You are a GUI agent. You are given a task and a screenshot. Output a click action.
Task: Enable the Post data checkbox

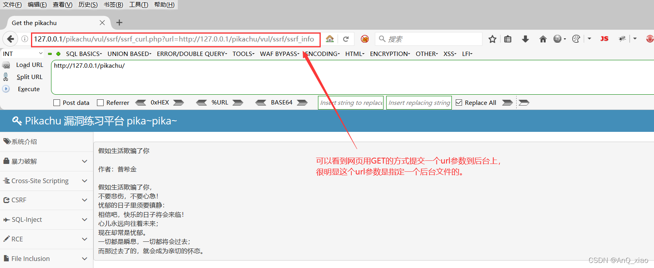coord(57,103)
